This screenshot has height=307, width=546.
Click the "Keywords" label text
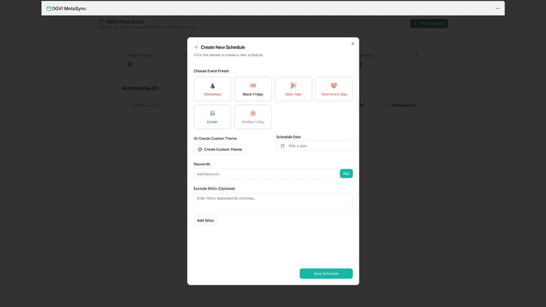point(202,164)
